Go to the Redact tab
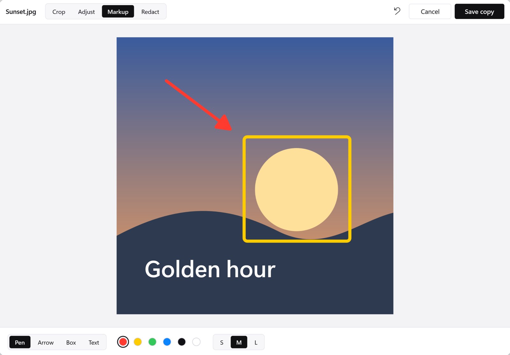The image size is (510, 355). (x=150, y=11)
